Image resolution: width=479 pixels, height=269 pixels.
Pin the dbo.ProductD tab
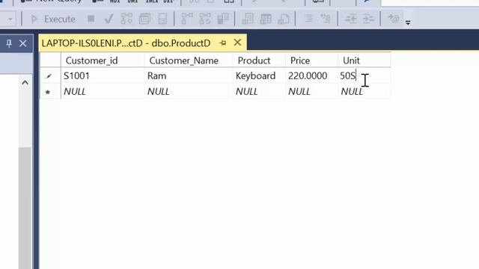tap(223, 43)
